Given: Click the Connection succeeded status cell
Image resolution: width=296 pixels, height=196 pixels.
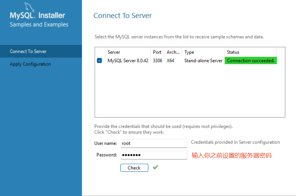Looking at the screenshot, I should point(251,61).
